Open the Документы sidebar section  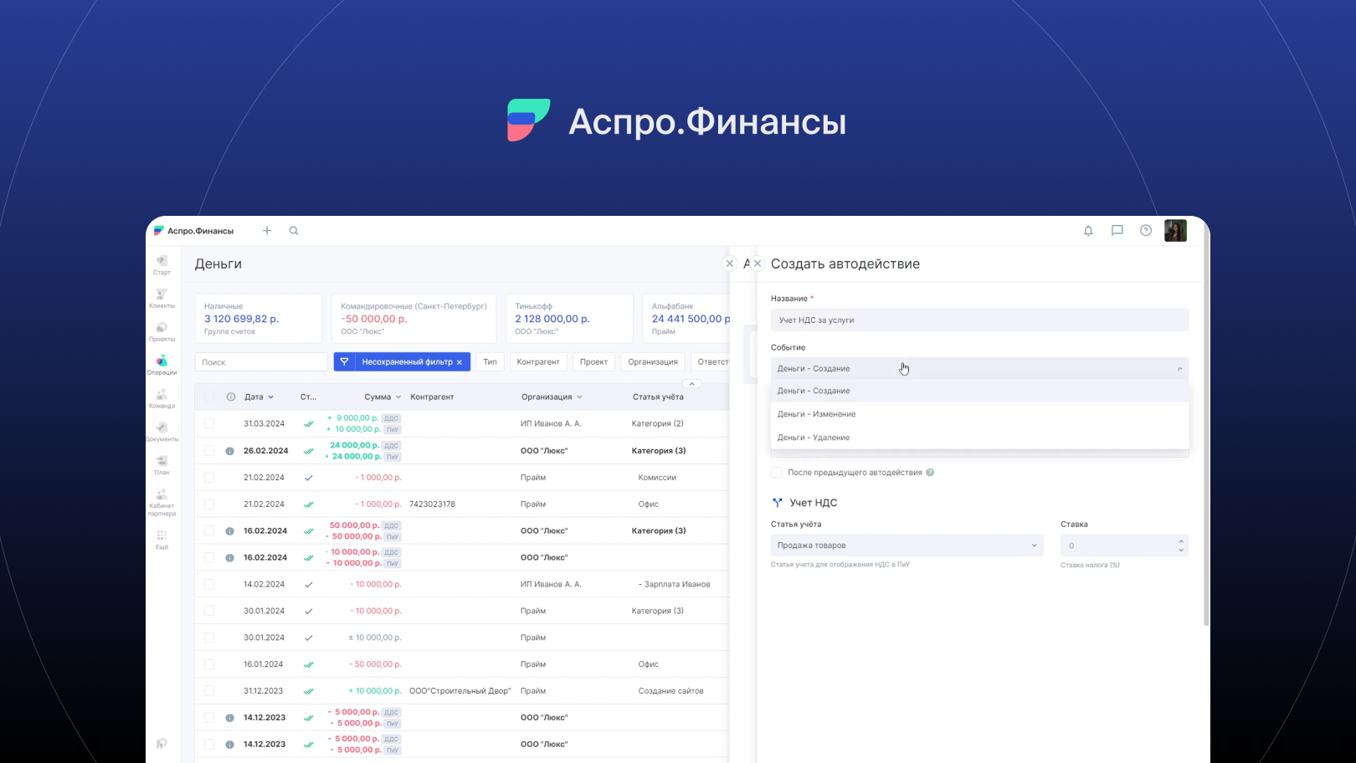[x=162, y=432]
